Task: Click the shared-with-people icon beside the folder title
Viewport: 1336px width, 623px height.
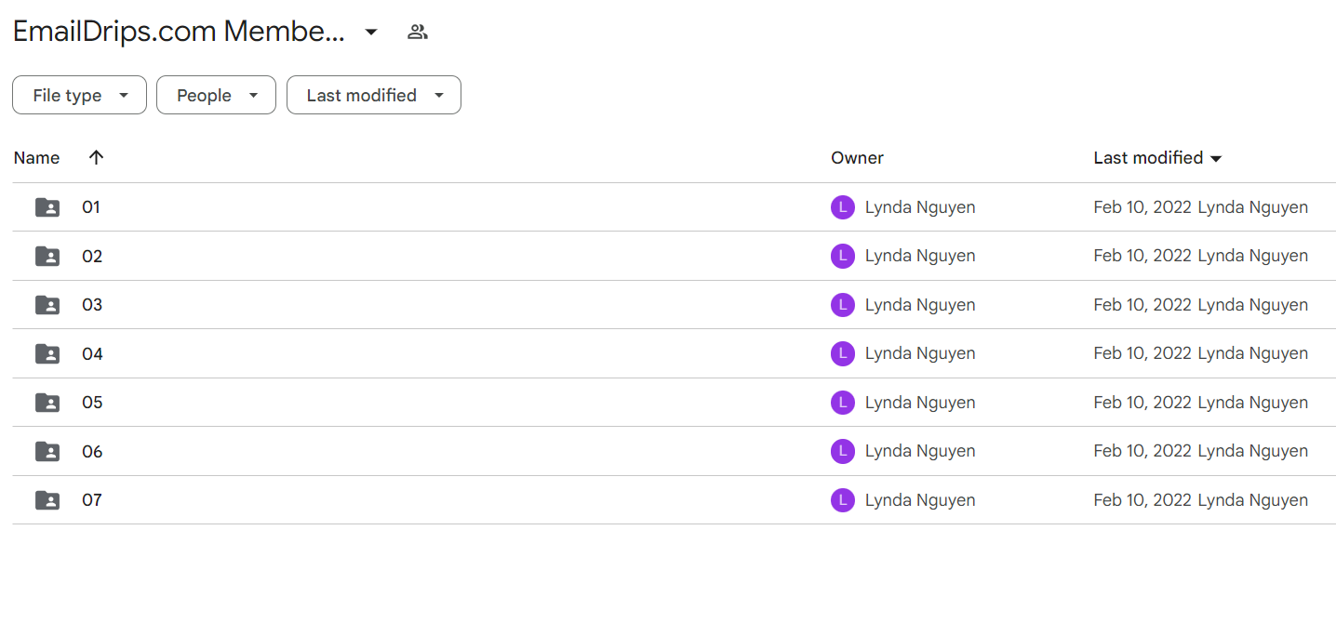Action: point(418,32)
